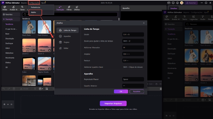Open the Filtros panel in the toolbar
Screen dimensions: 213x119
(69, 8)
